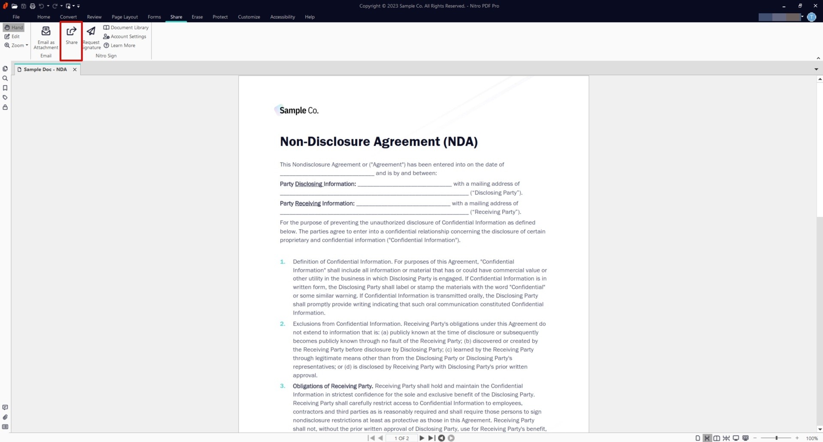Click the Request Signature paper plane icon
The image size is (823, 442).
(x=91, y=31)
